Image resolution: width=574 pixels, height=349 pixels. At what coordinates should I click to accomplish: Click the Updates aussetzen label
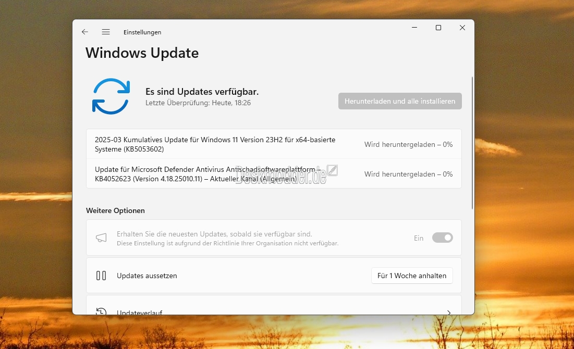(x=147, y=276)
